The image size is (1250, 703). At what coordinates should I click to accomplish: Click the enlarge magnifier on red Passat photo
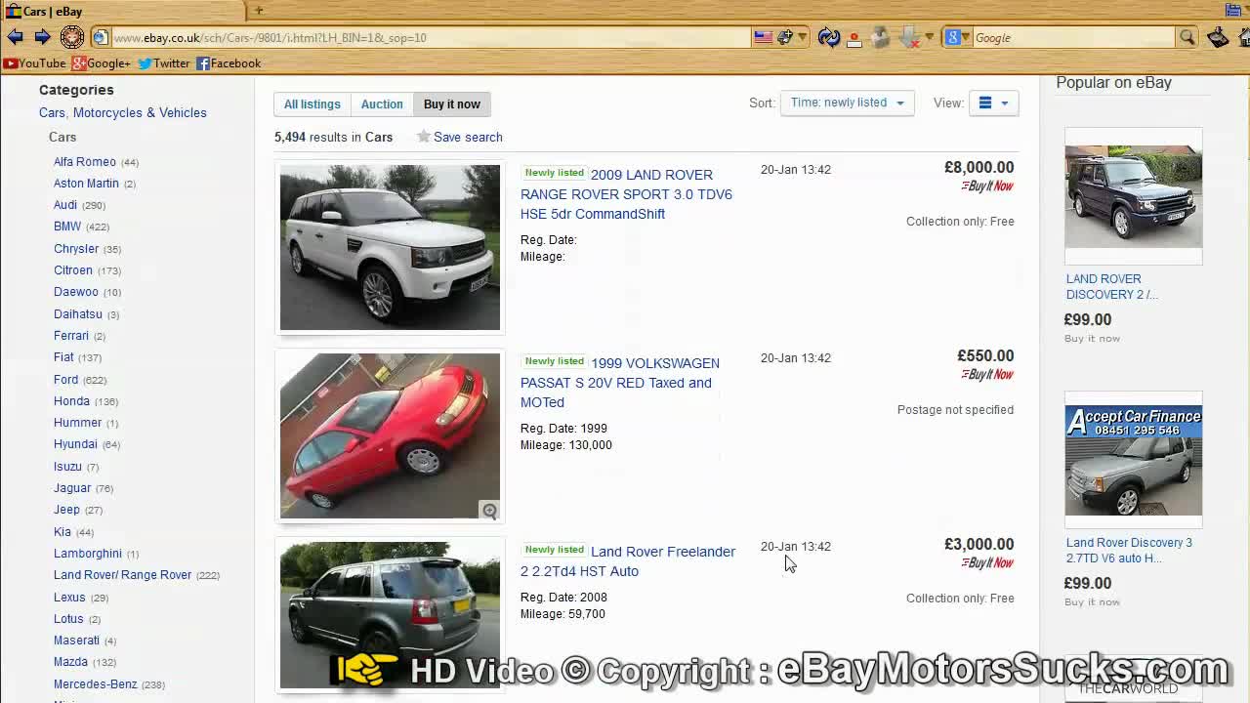point(489,510)
